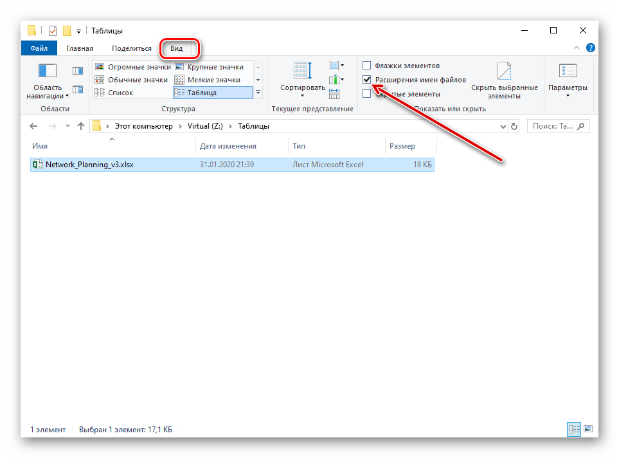Click Скрыть выбранные элементы button
Image resolution: width=619 pixels, height=458 pixels.
(x=504, y=80)
